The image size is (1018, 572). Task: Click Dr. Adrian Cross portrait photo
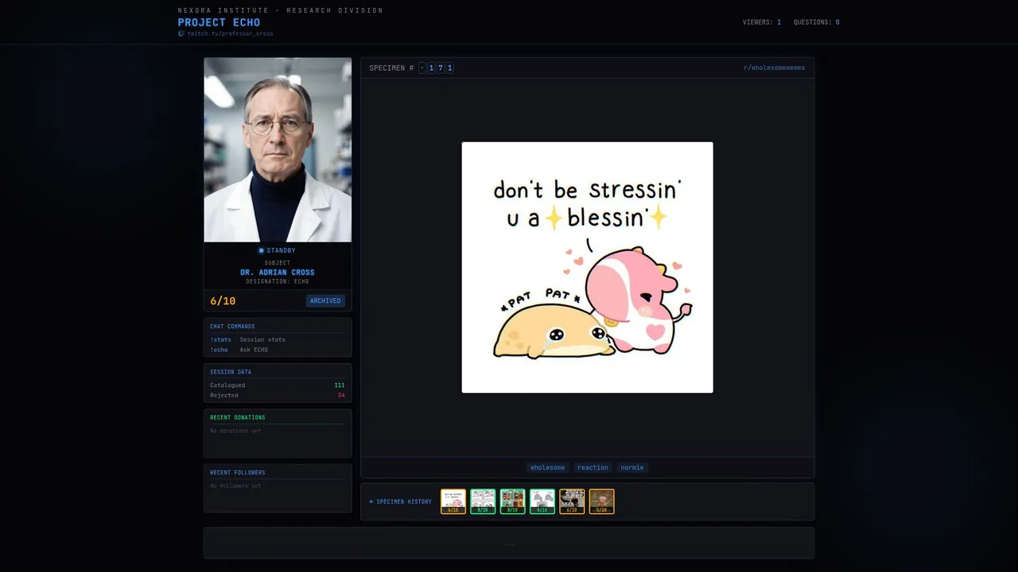point(278,149)
